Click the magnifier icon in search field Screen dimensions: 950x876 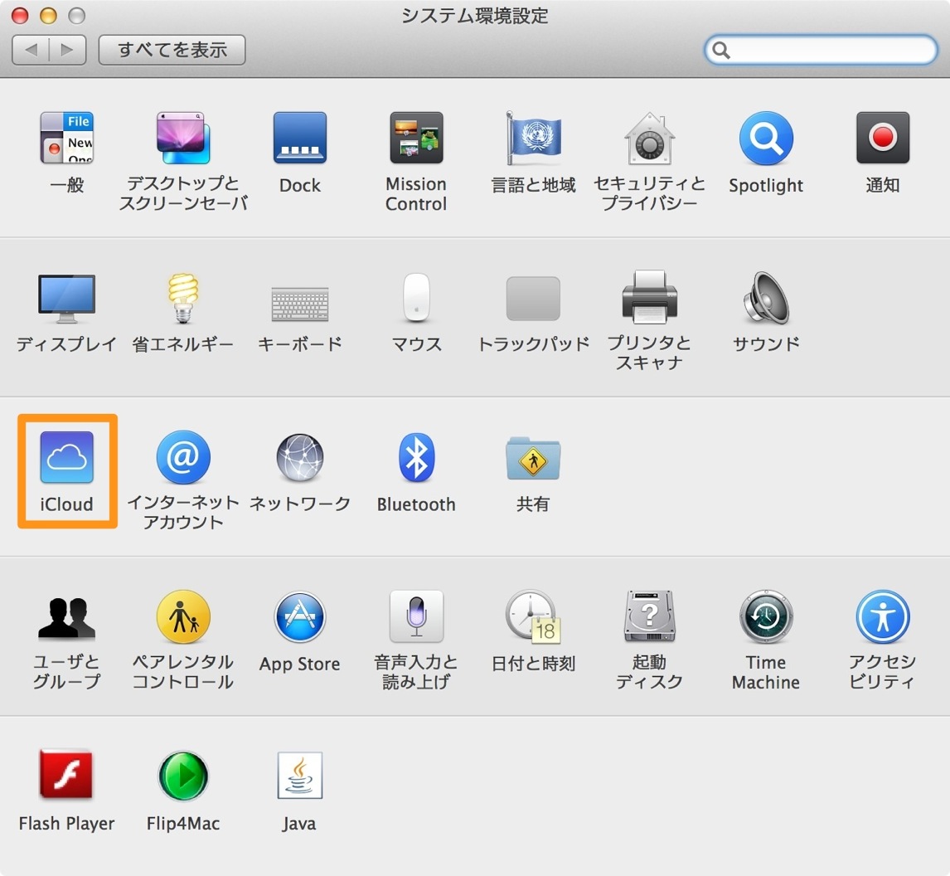tap(720, 50)
